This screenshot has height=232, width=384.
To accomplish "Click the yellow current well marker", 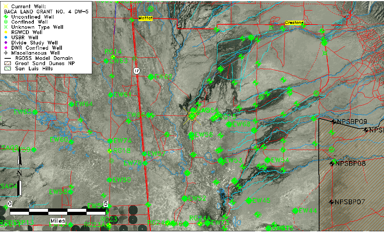I will [x=192, y=116].
